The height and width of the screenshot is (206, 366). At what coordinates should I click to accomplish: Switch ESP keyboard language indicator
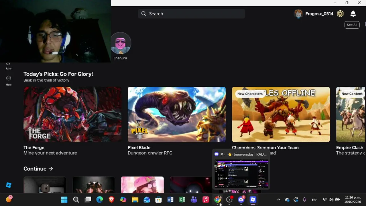(x=314, y=200)
